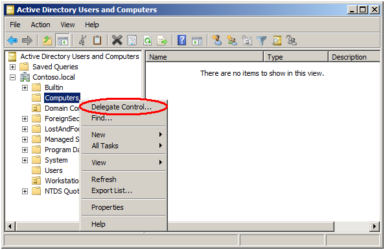
Task: Click the Forward arrow toolbar icon
Action: point(27,40)
